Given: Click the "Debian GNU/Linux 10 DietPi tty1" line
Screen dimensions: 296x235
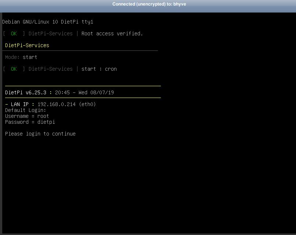Looking at the screenshot, I should pos(48,22).
